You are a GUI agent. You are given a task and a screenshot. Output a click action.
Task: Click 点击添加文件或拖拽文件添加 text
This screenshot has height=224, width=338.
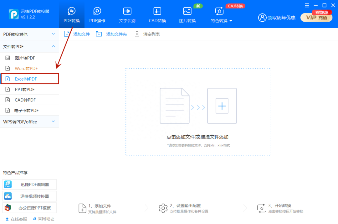coord(197,137)
